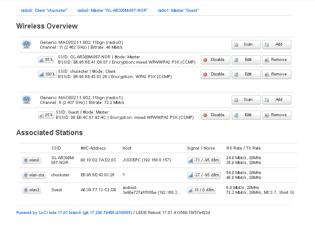Disable the Guest network
Viewport: 315px width, 225px height.
[215, 115]
